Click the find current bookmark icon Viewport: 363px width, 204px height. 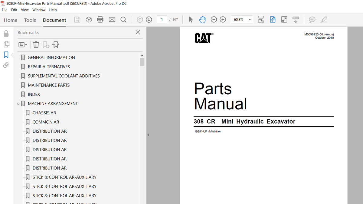pyautogui.click(x=56, y=45)
